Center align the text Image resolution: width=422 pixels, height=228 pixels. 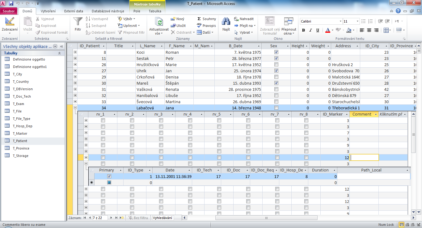tap(369, 30)
